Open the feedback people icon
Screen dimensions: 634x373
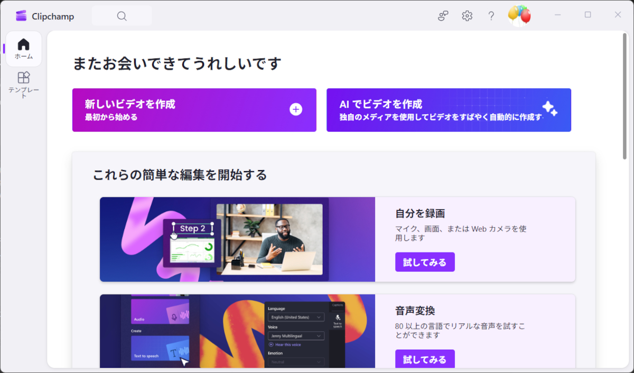(443, 16)
